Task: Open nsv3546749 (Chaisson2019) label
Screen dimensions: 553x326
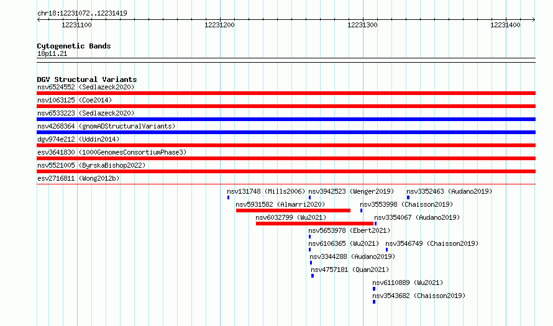Action: click(x=432, y=243)
